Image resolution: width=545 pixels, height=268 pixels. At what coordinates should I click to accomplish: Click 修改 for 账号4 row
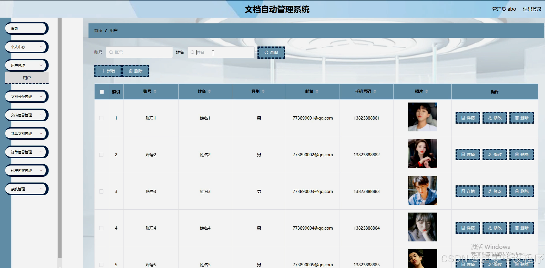495,228
